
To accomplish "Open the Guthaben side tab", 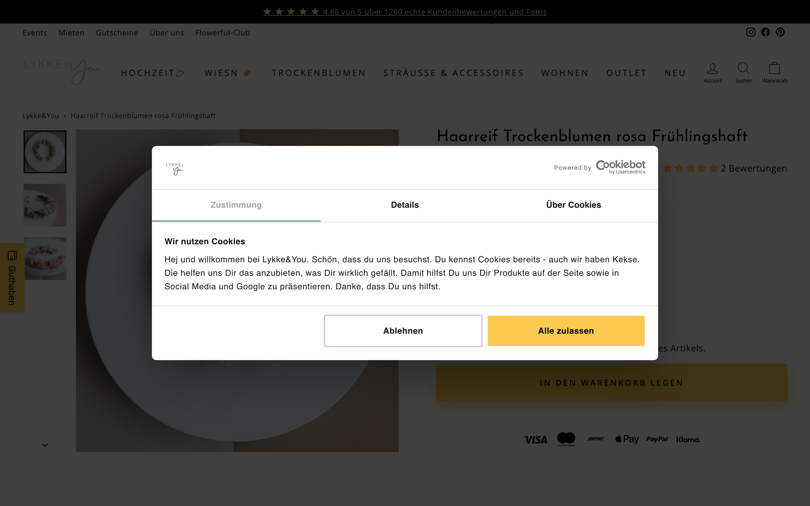I will click(12, 278).
